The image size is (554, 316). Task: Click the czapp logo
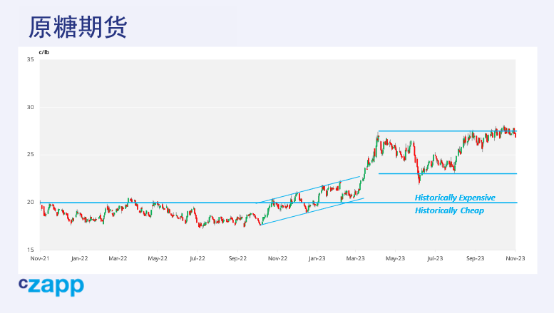click(51, 287)
